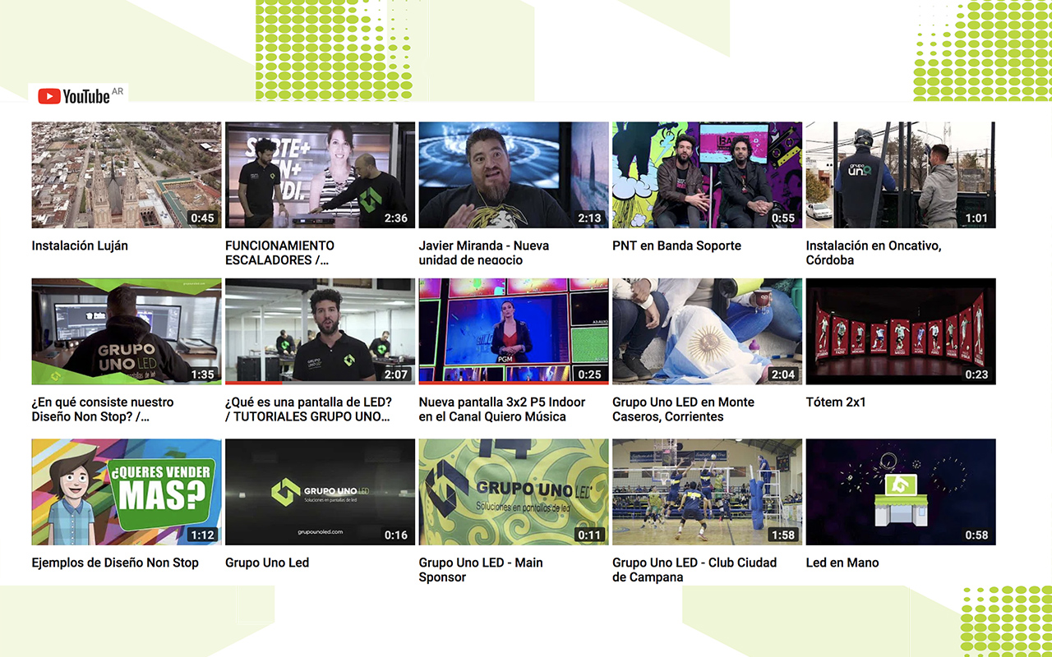Screen dimensions: 1052x657
Task: Click the Grupo Uno LED en Monte Caseros title
Action: click(x=683, y=409)
